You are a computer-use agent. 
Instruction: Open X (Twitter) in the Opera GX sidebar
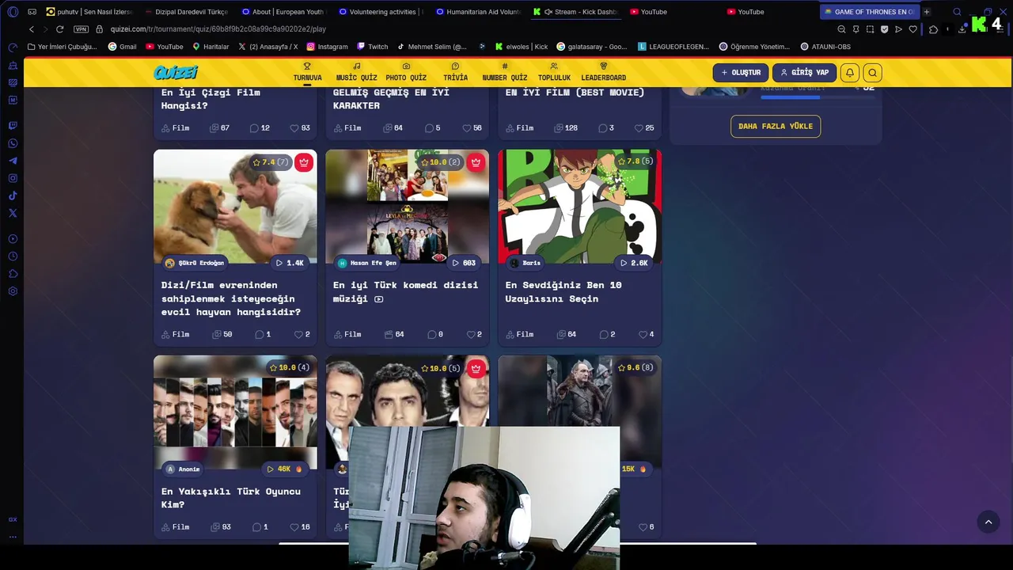(x=13, y=213)
